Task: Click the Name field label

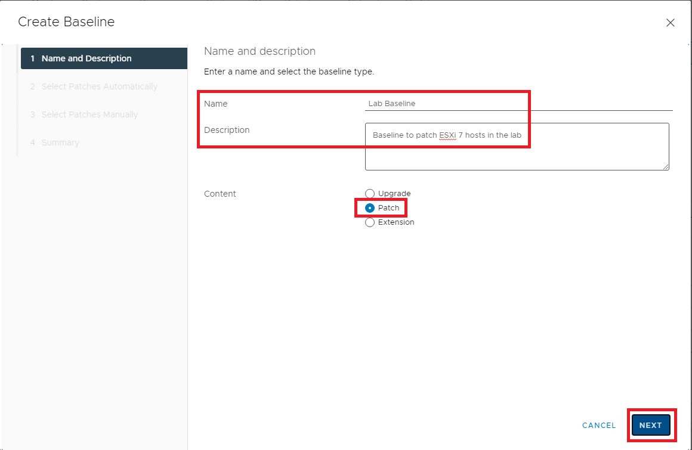Action: tap(216, 104)
